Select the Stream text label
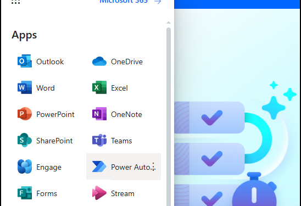 [x=122, y=193]
